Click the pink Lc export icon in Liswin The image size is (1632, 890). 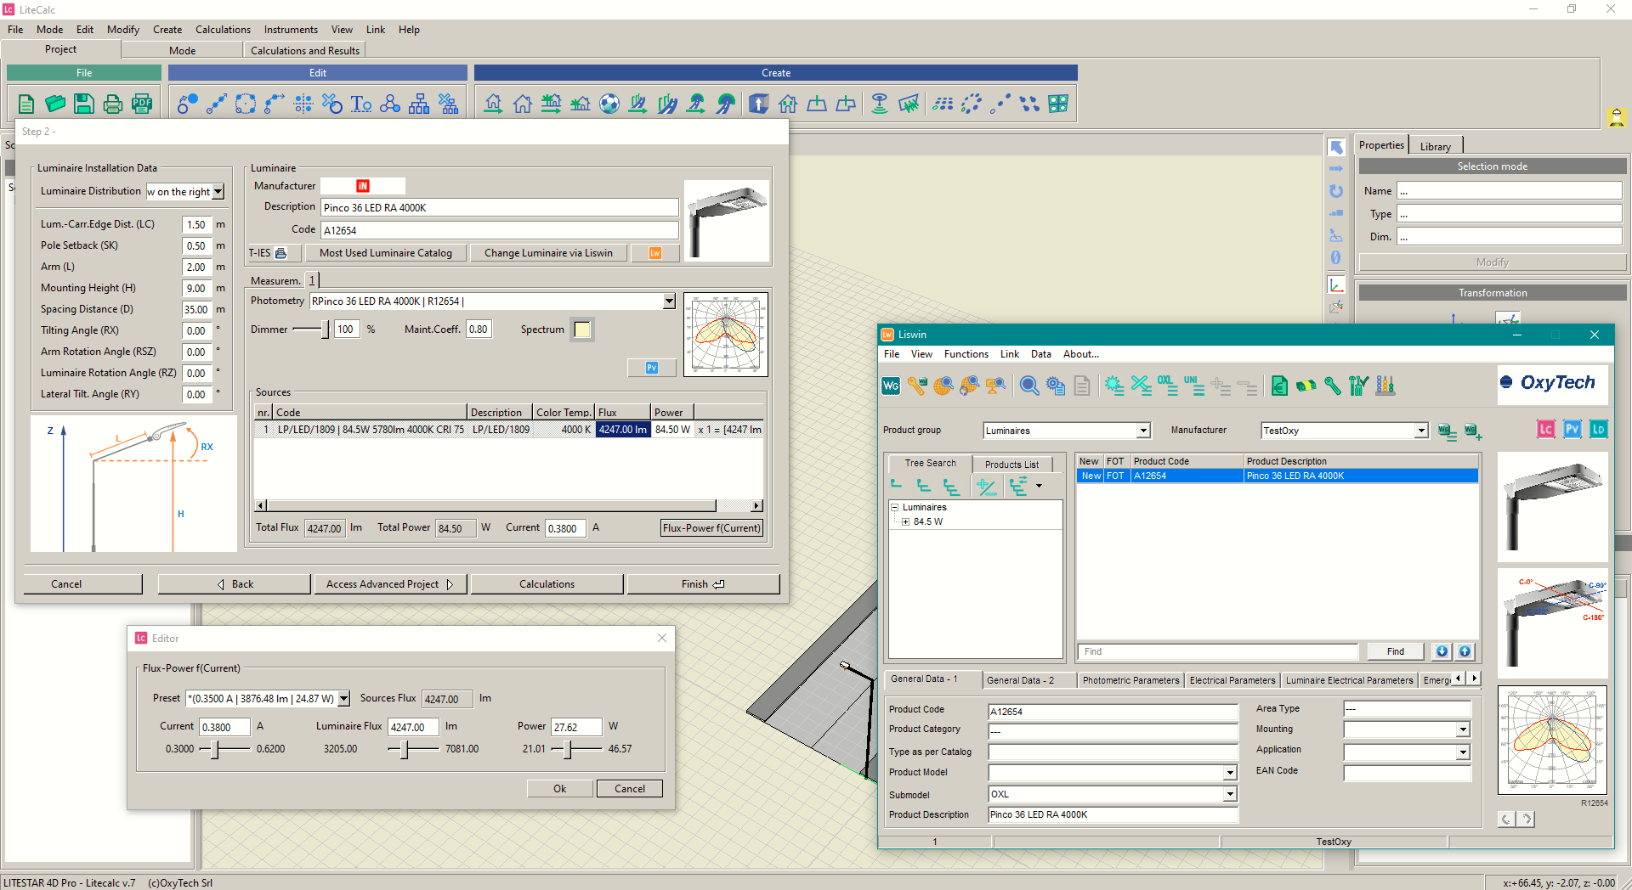[x=1546, y=429]
